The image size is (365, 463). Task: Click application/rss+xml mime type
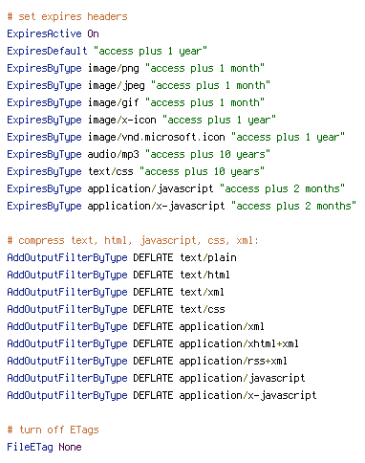point(233,361)
